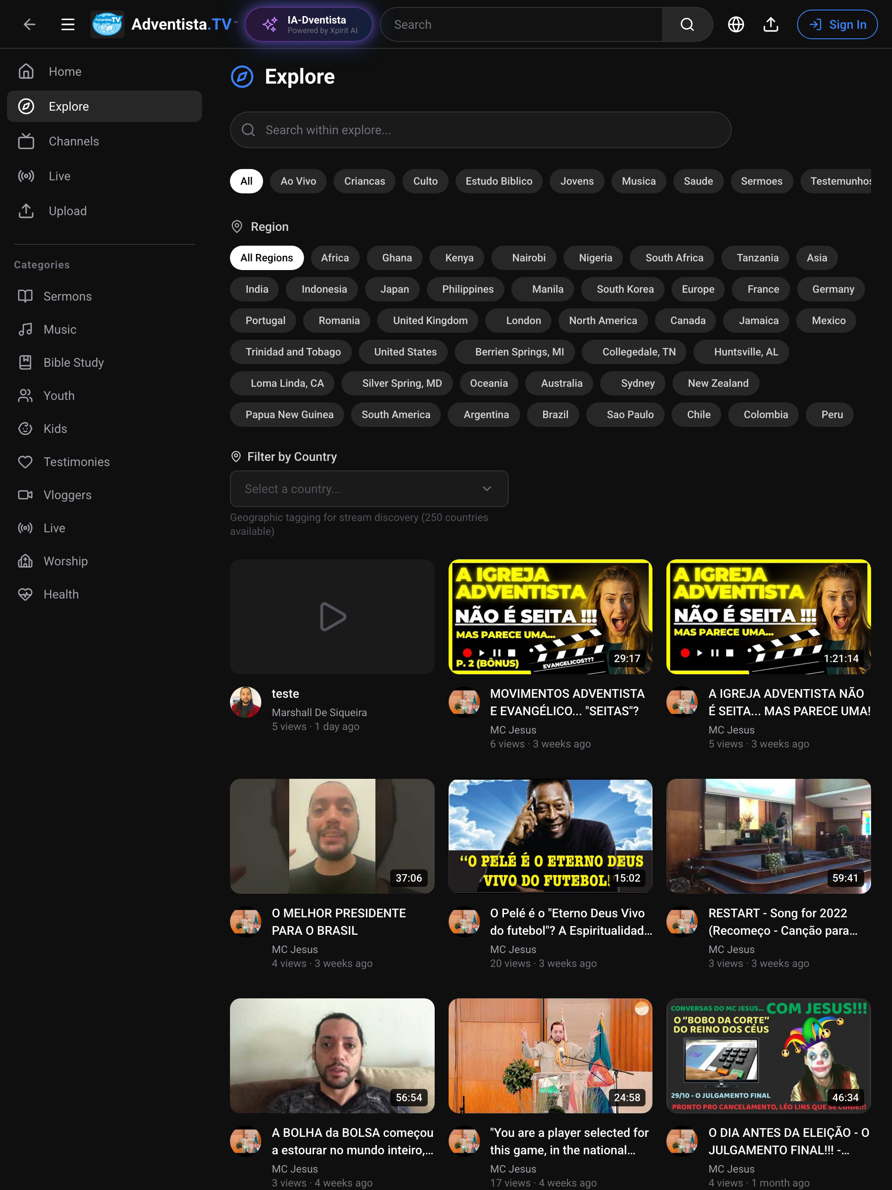Open the Testimonies category
The width and height of the screenshot is (892, 1190).
point(105,462)
